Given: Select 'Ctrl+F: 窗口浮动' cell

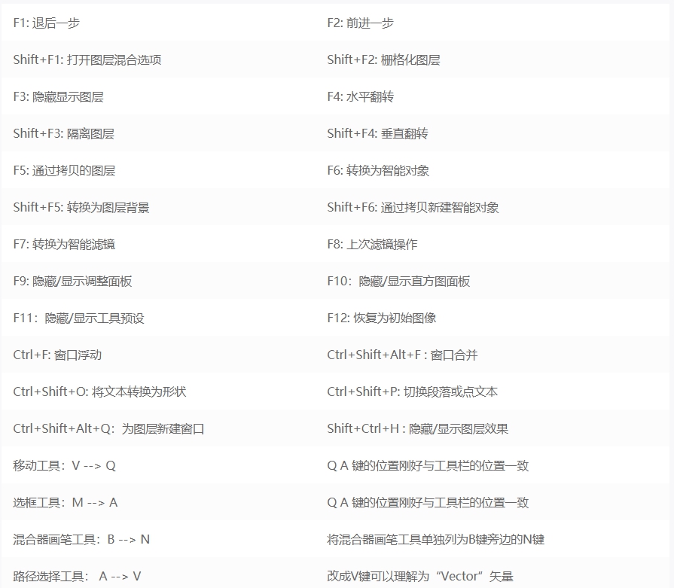Looking at the screenshot, I should (x=57, y=355).
